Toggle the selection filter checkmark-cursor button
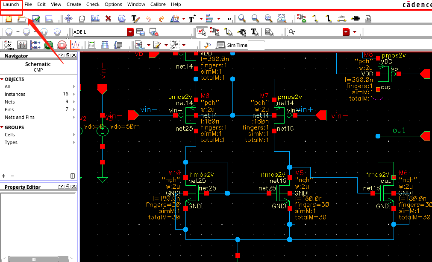The height and width of the screenshot is (262, 432). pos(201,32)
